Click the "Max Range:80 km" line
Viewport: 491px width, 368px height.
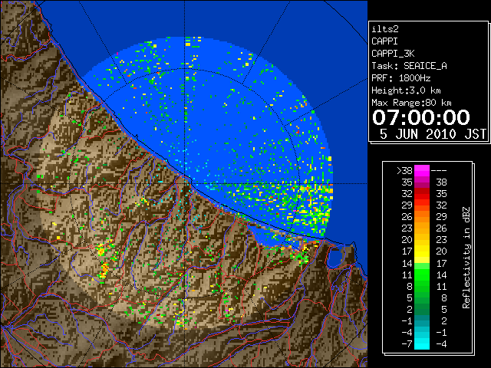[411, 103]
